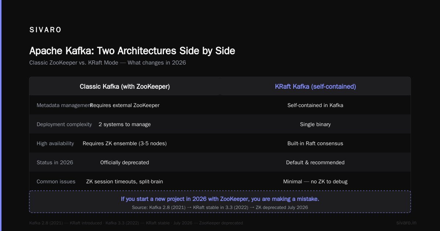Select 'Default & recommended' cell
This screenshot has width=440, height=231.
[315, 162]
